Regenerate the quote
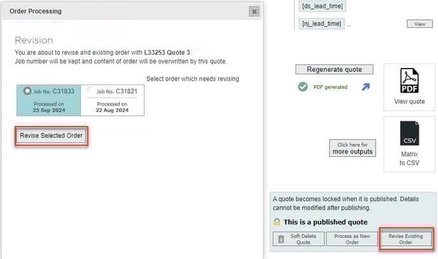438x259 pixels. 334,70
